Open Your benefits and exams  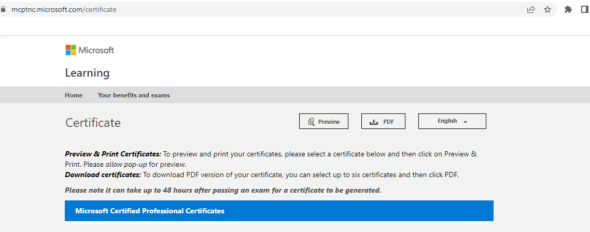(x=134, y=95)
